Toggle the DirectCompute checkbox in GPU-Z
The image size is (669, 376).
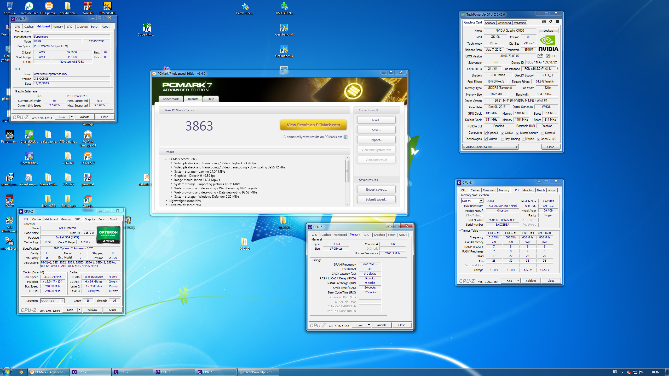pos(517,133)
